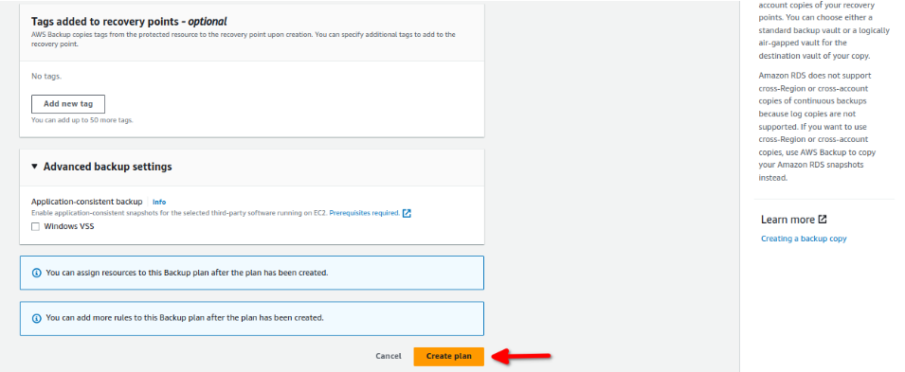Add a new tag
This screenshot has width=905, height=372.
68,104
